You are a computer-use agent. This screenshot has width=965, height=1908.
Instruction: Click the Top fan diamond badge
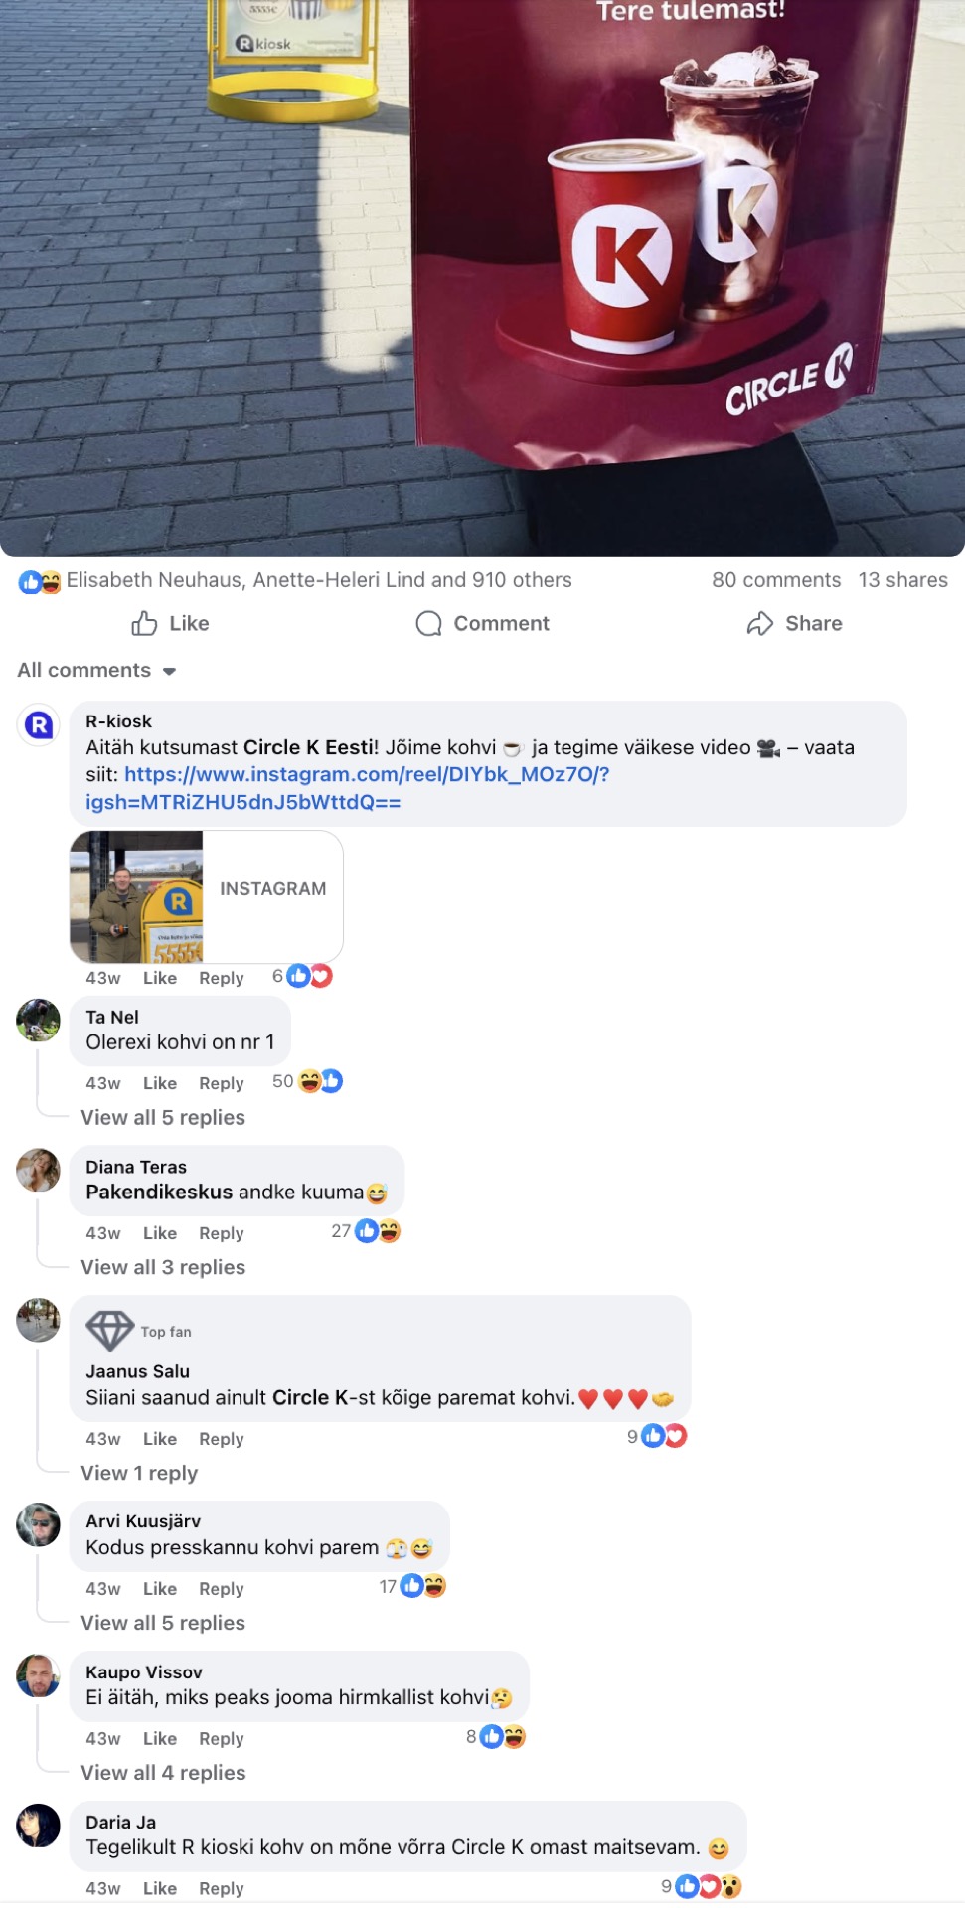[x=109, y=1331]
